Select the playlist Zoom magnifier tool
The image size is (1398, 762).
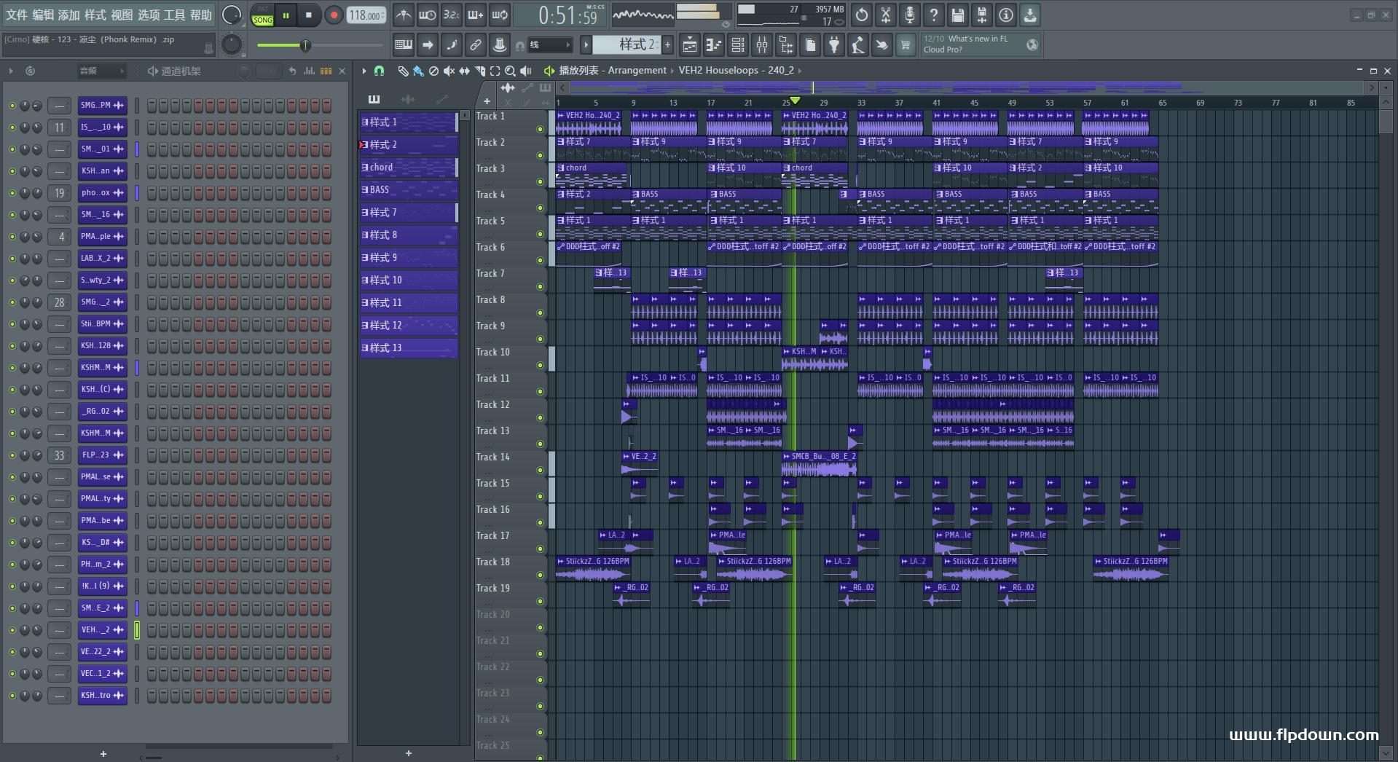(x=510, y=71)
